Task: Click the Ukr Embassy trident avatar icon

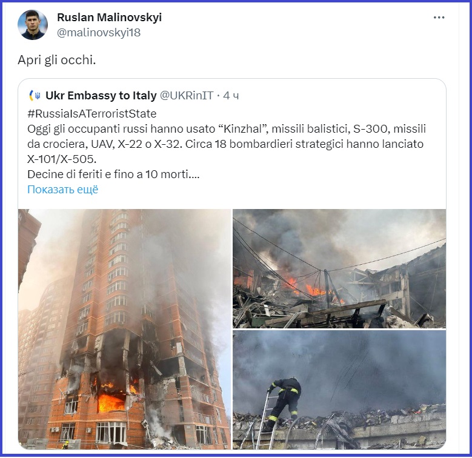Action: point(35,96)
